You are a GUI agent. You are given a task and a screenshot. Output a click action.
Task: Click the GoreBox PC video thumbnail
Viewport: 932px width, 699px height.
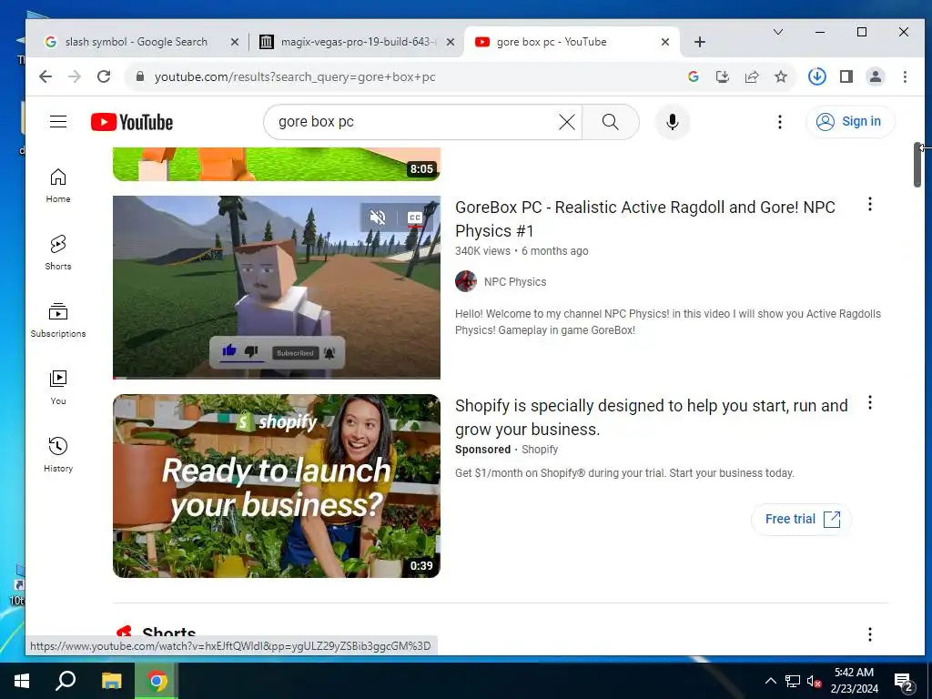[x=277, y=287]
